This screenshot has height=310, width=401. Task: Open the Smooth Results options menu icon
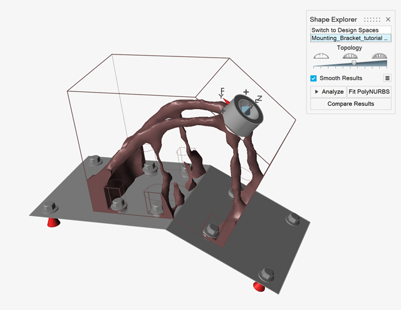click(388, 78)
